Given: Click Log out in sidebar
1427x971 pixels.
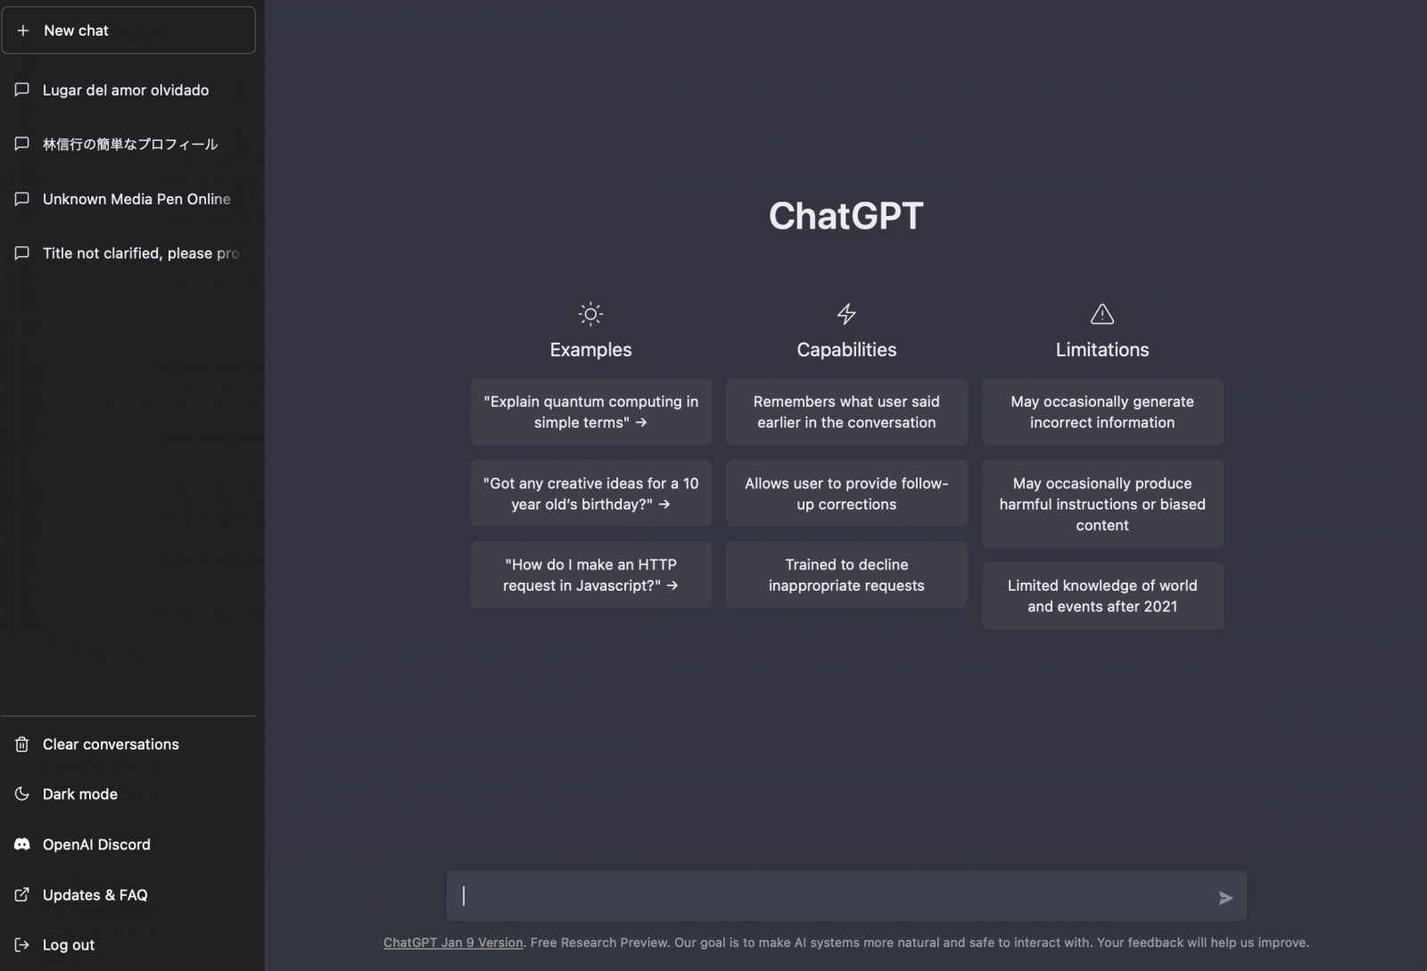Looking at the screenshot, I should [128, 944].
